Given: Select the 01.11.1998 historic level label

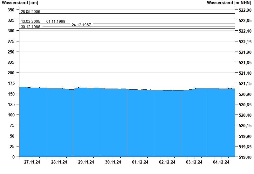Looking at the screenshot, I should tap(56, 22).
